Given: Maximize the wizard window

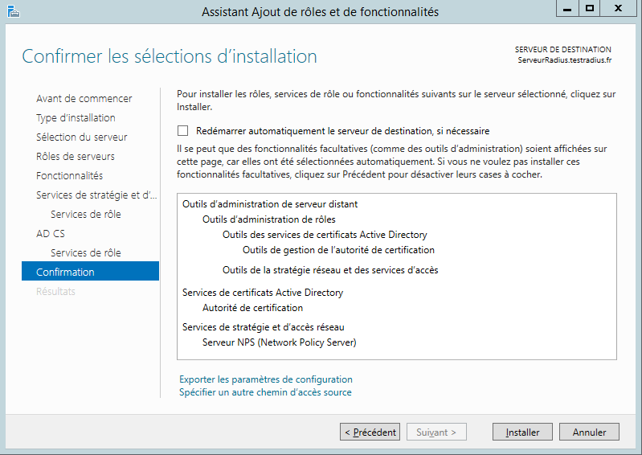Looking at the screenshot, I should tap(590, 9).
